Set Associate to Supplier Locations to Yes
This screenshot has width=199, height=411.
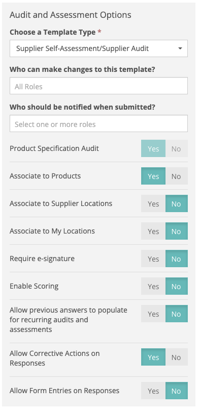tap(153, 203)
